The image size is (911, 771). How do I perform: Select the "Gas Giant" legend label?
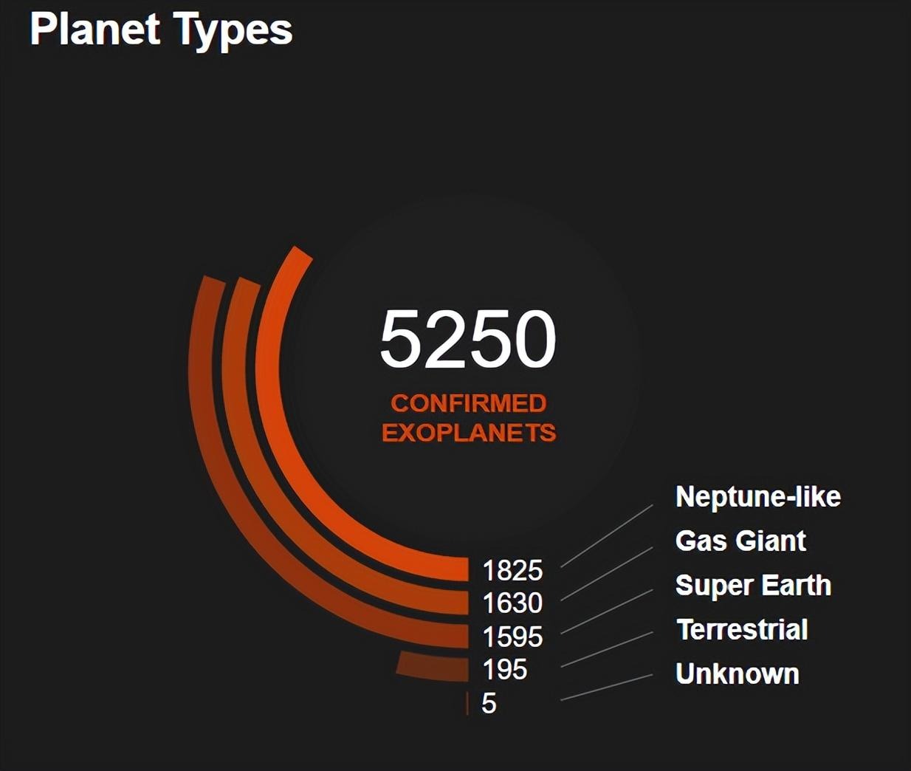click(740, 541)
